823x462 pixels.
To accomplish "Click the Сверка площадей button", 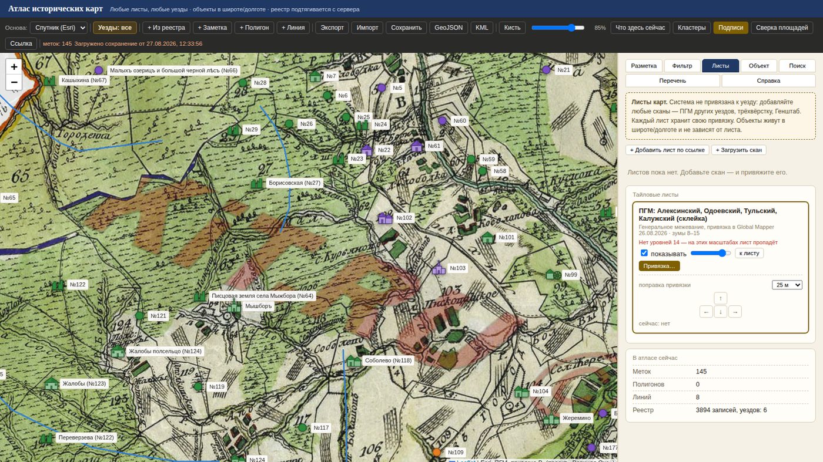I will 782,28.
